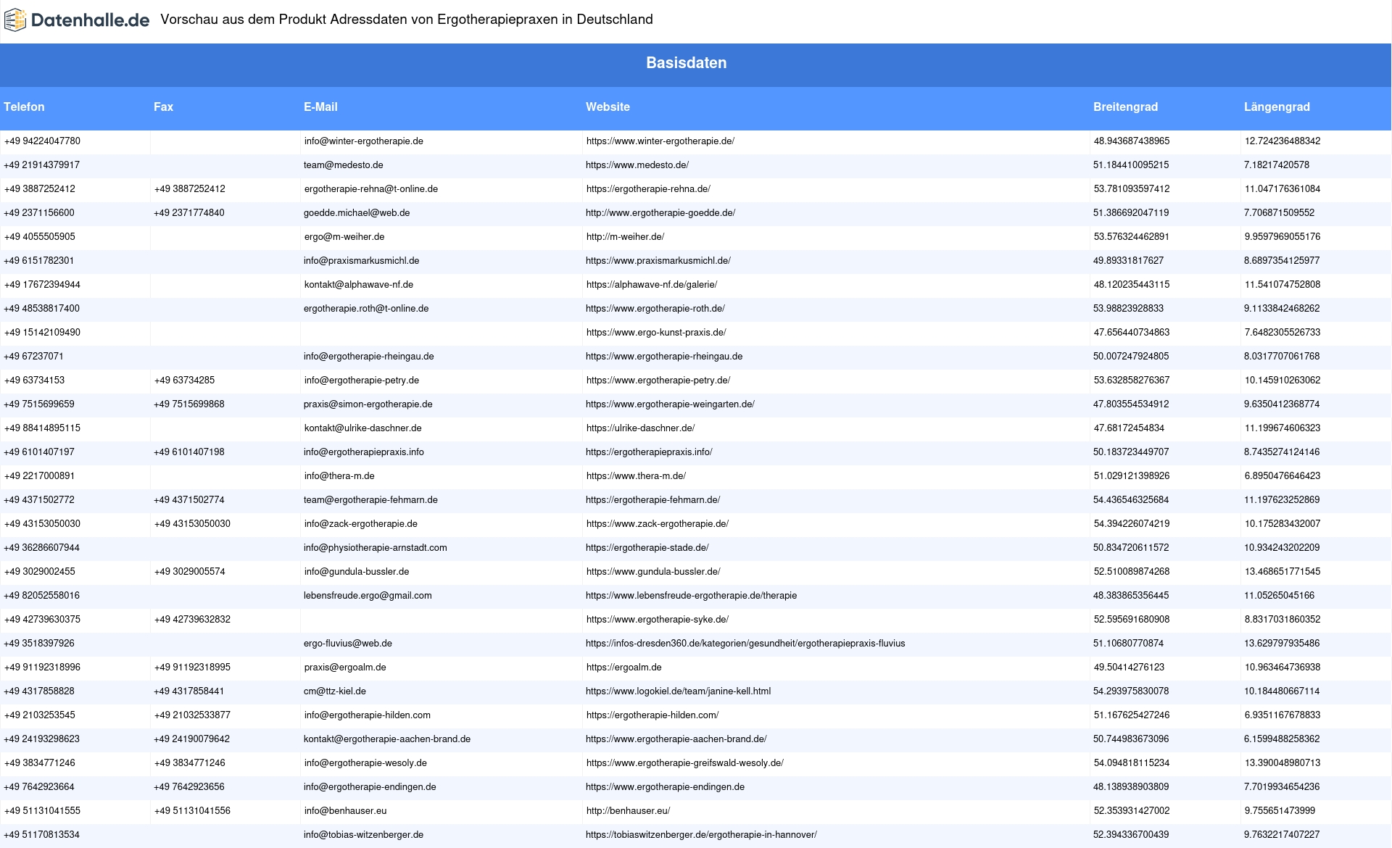Open https://www.ergotherapie-aachen-brand.de/ cell

click(676, 739)
